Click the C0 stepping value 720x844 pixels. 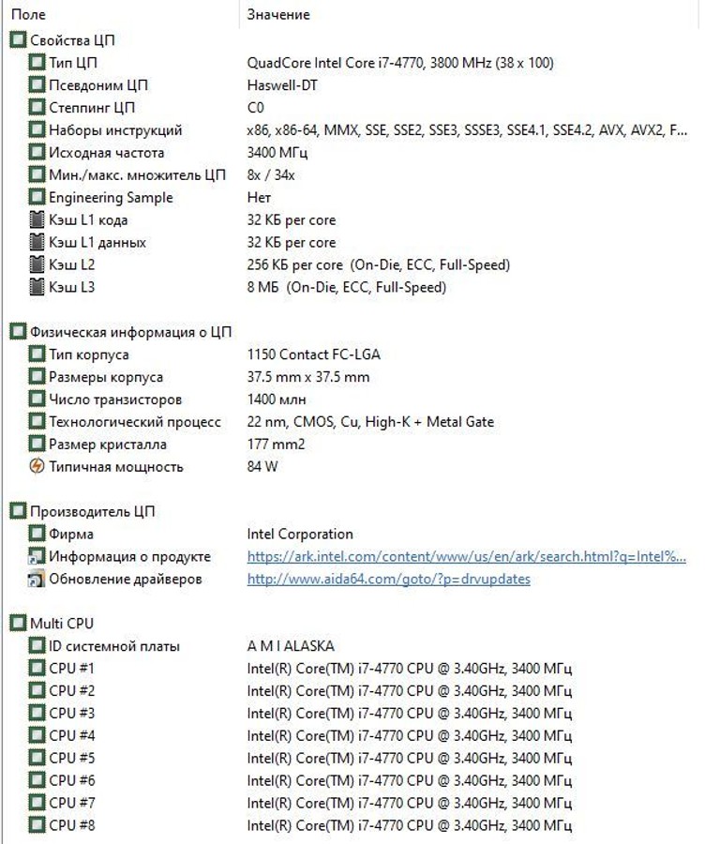(256, 108)
